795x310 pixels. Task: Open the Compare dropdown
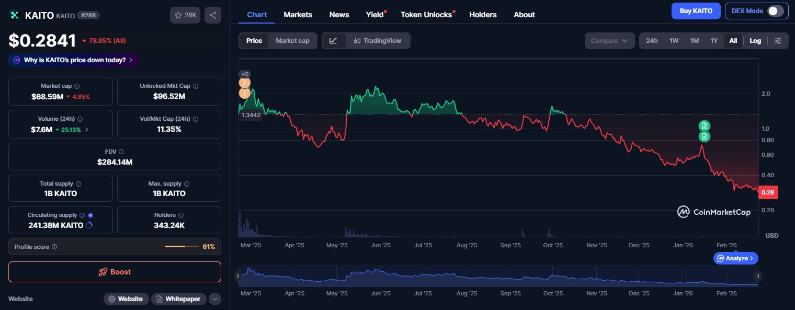point(609,41)
